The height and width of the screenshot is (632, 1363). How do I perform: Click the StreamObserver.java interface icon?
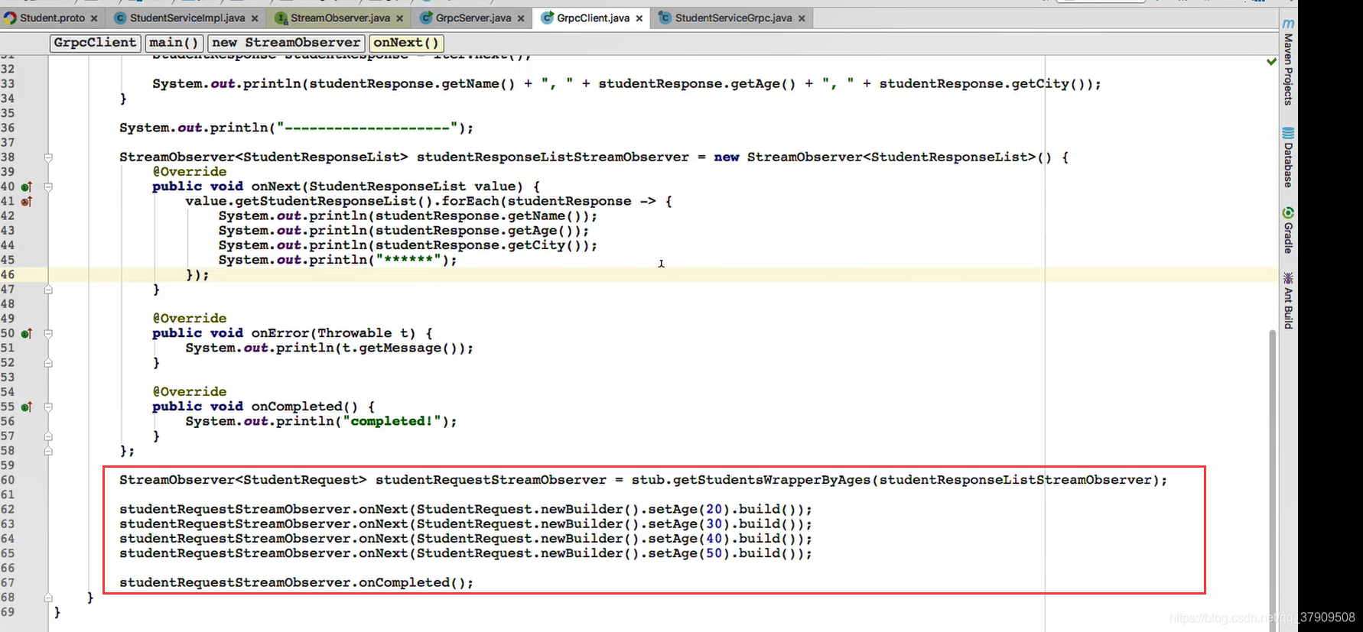281,18
